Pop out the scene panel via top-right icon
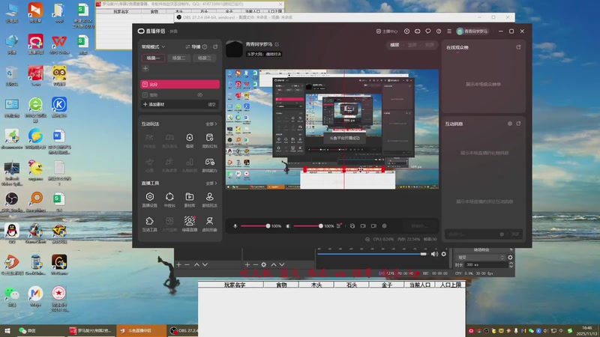The width and height of the screenshot is (600, 337). coord(215,46)
